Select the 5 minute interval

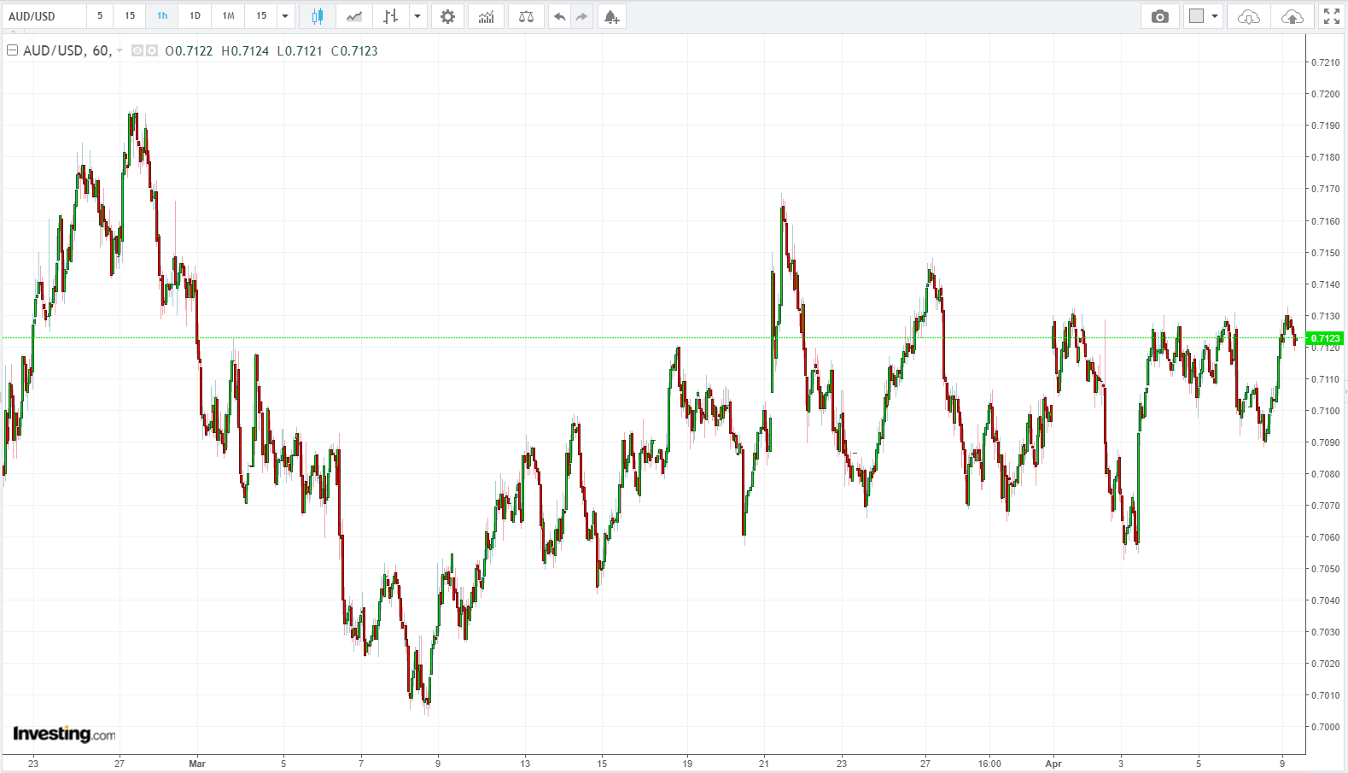pos(100,16)
